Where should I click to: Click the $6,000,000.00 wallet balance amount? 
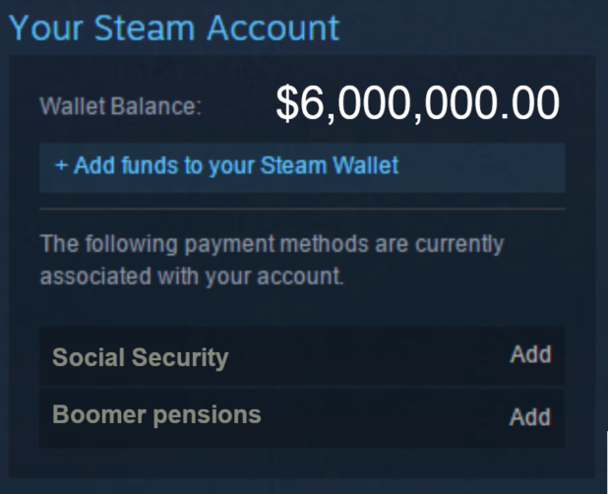tap(417, 103)
